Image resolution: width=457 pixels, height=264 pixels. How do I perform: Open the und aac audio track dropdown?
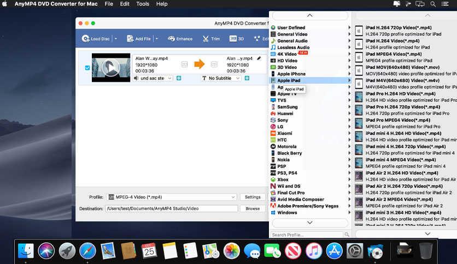pyautogui.click(x=153, y=78)
